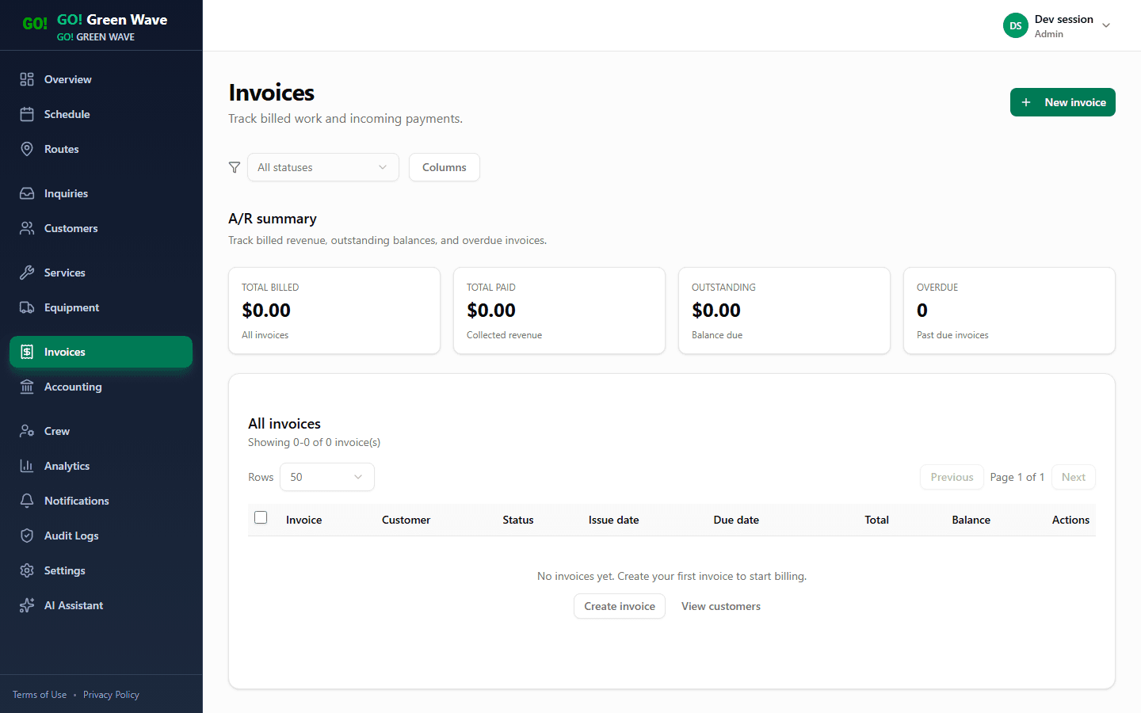The image size is (1141, 713).
Task: Expand the Rows per page selector
Action: [326, 477]
